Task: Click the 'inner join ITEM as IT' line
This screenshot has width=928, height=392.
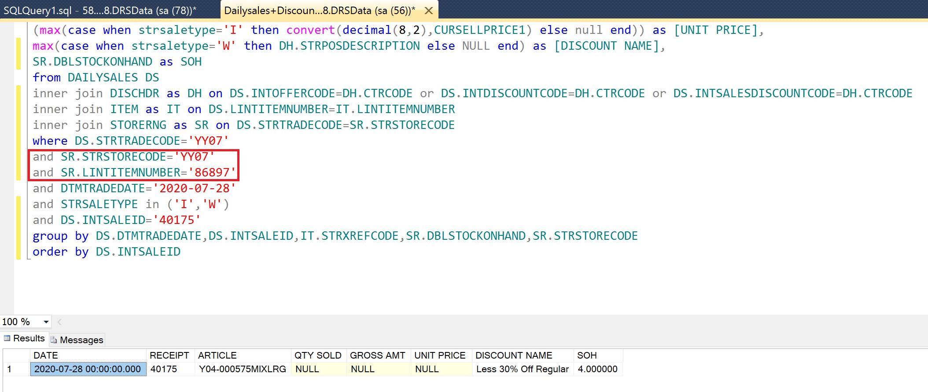Action: (x=244, y=109)
